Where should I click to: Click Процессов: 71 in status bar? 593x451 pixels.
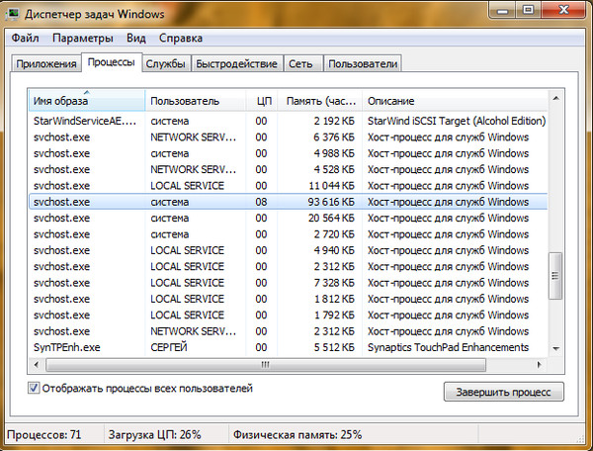(44, 435)
